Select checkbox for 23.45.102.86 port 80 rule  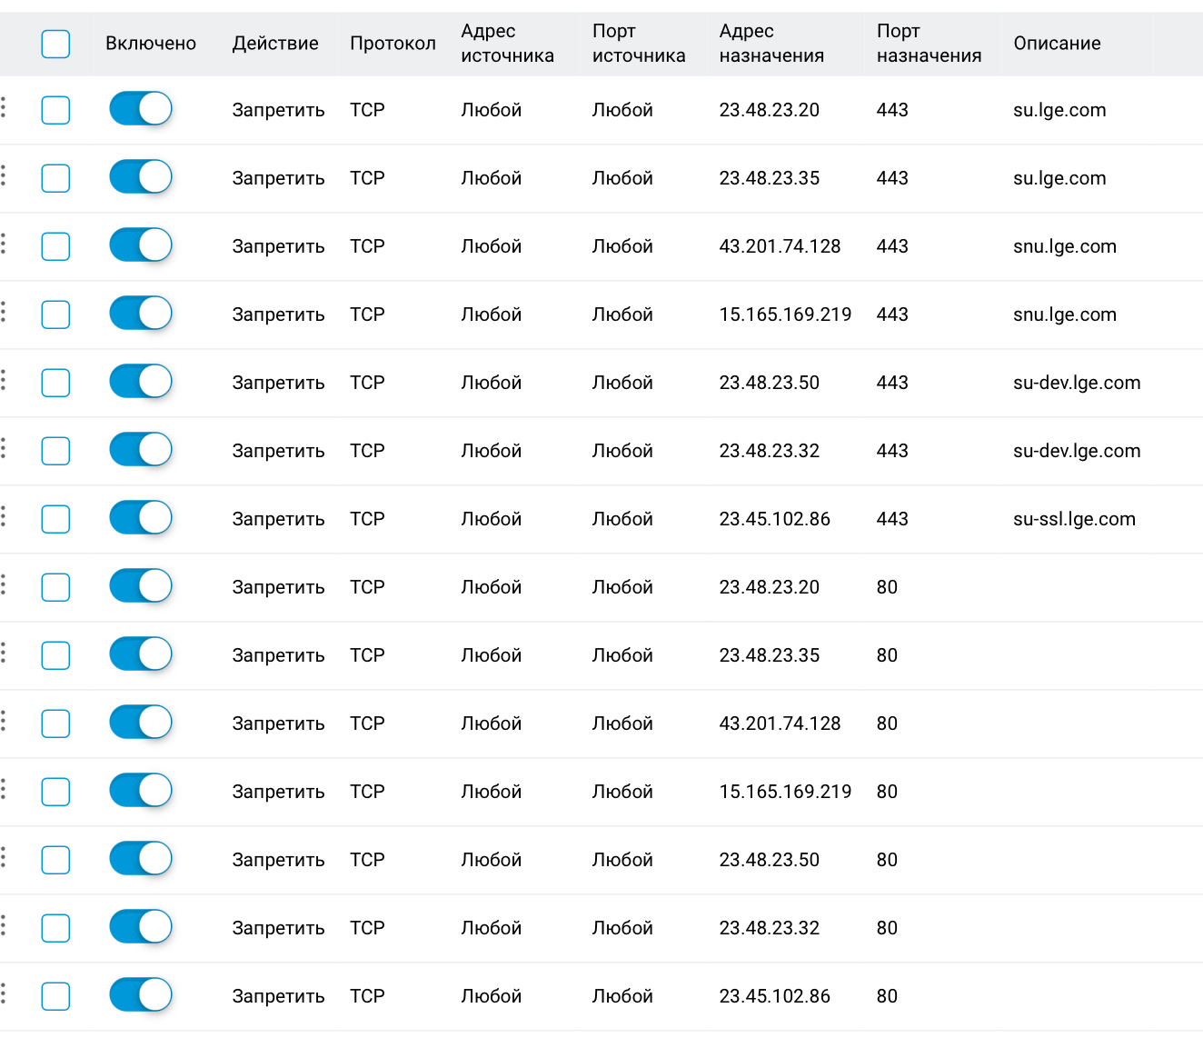pos(55,996)
